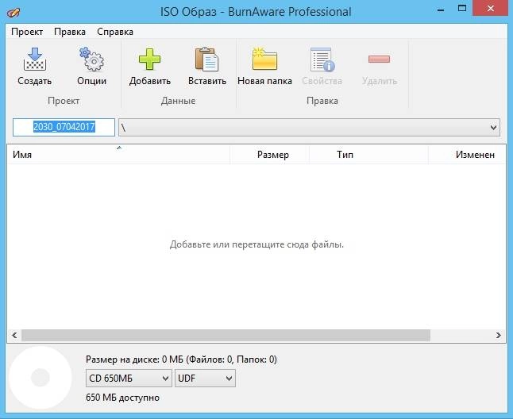This screenshot has width=513, height=419.
Task: Maximize the BurnAware window
Action: pos(462,9)
